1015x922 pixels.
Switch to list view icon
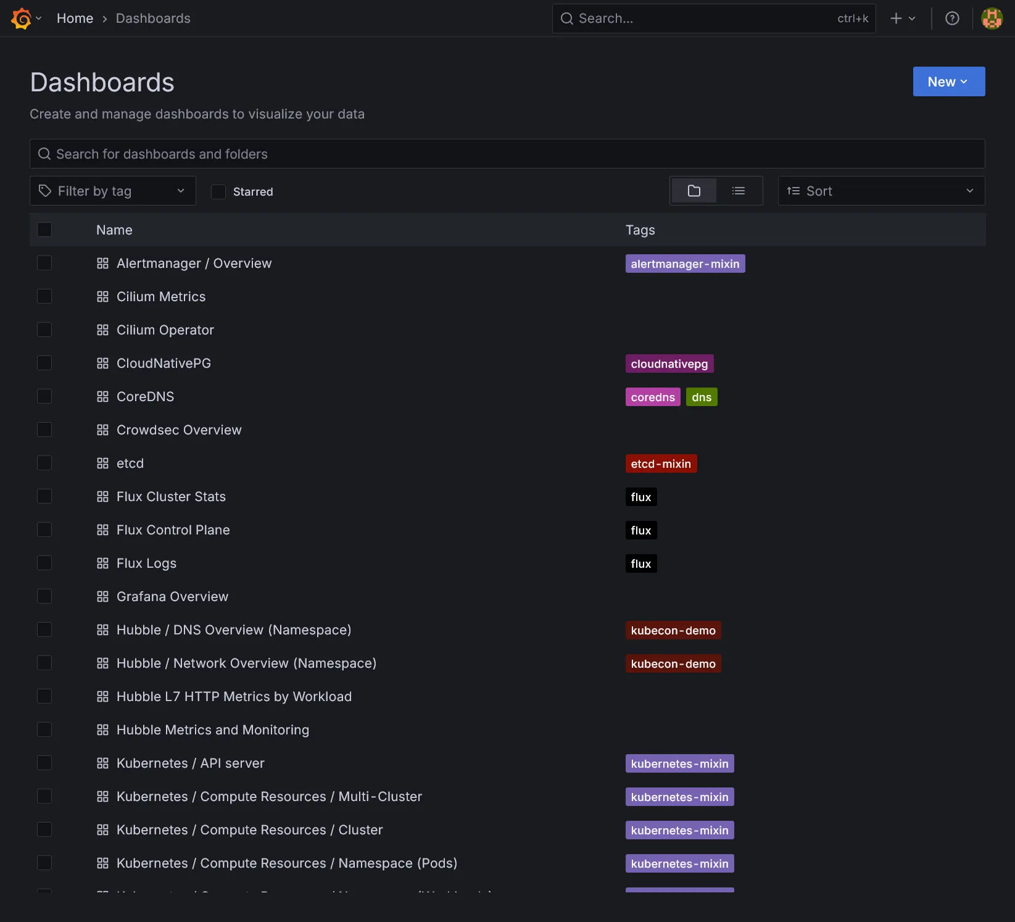[x=738, y=191]
